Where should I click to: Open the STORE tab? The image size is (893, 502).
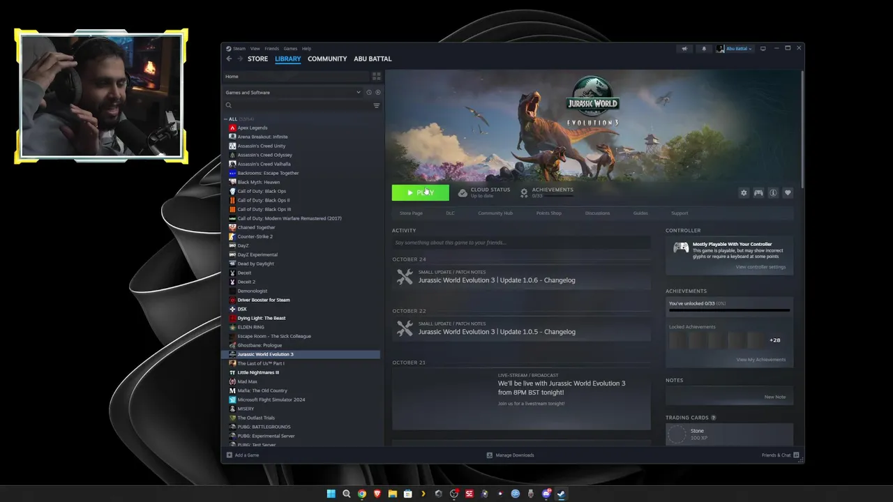[257, 59]
